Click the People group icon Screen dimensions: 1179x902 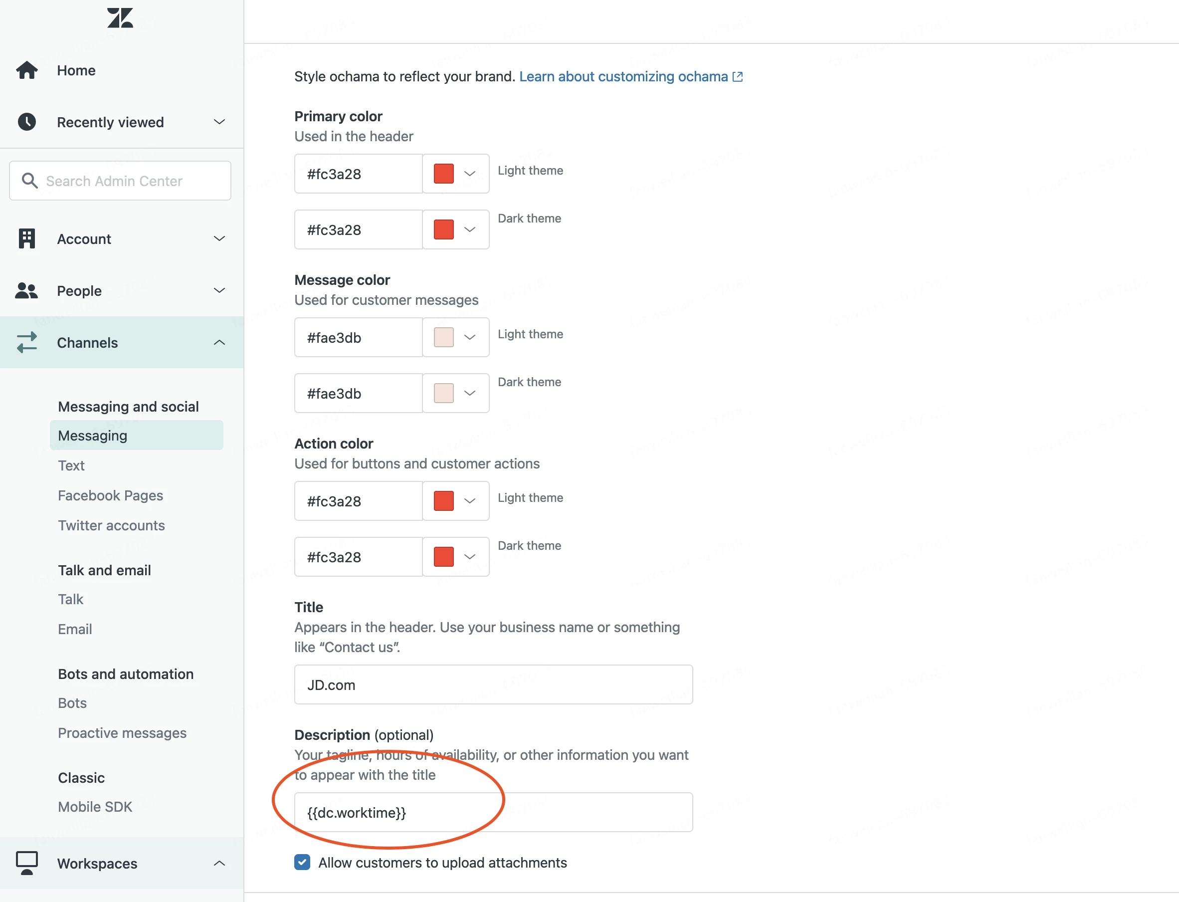coord(27,290)
